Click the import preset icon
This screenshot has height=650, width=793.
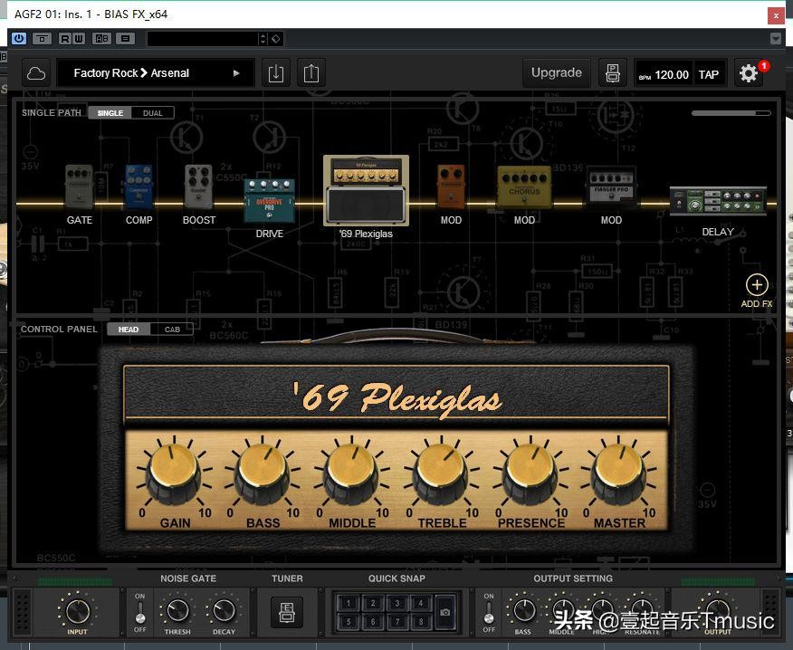click(276, 73)
